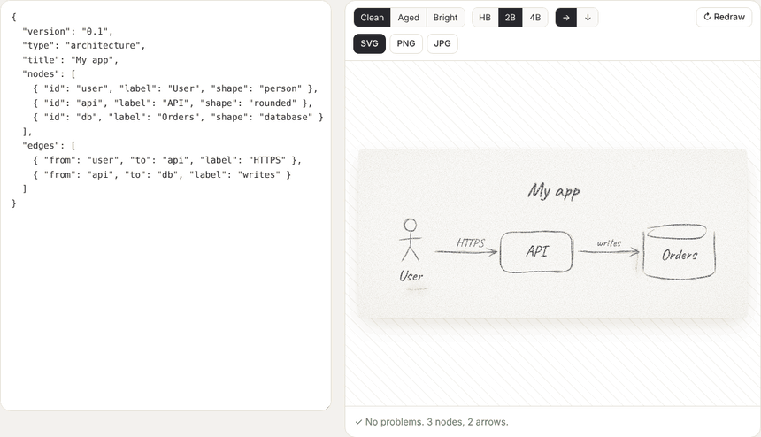Click the API node in the diagram

coord(536,252)
